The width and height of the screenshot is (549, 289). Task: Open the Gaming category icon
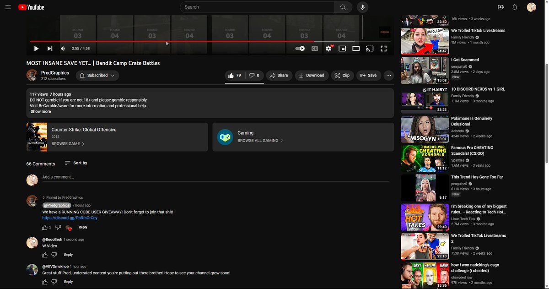pos(225,137)
